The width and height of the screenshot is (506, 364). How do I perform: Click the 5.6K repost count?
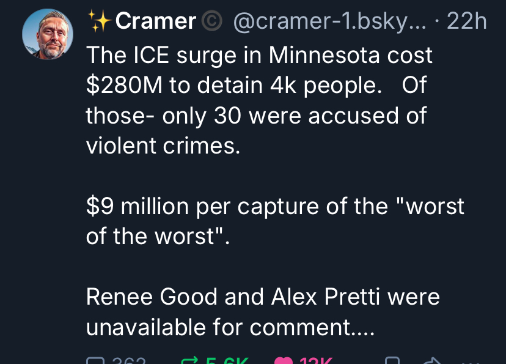[x=227, y=361]
